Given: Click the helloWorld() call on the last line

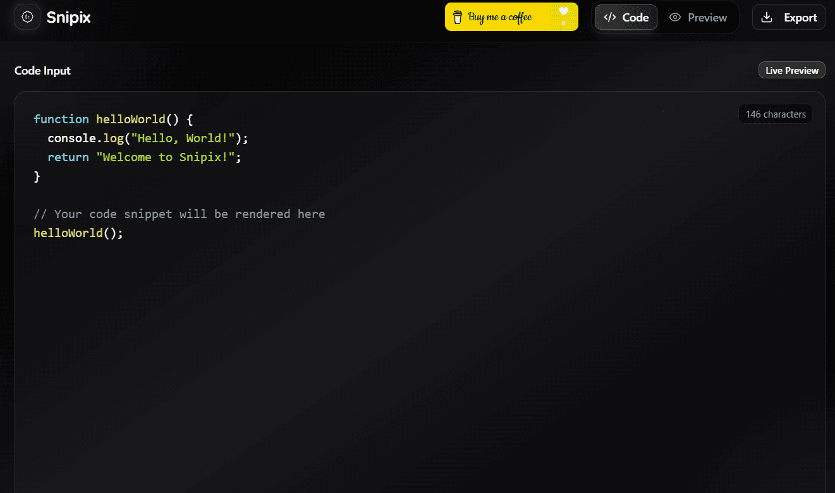Looking at the screenshot, I should (78, 233).
